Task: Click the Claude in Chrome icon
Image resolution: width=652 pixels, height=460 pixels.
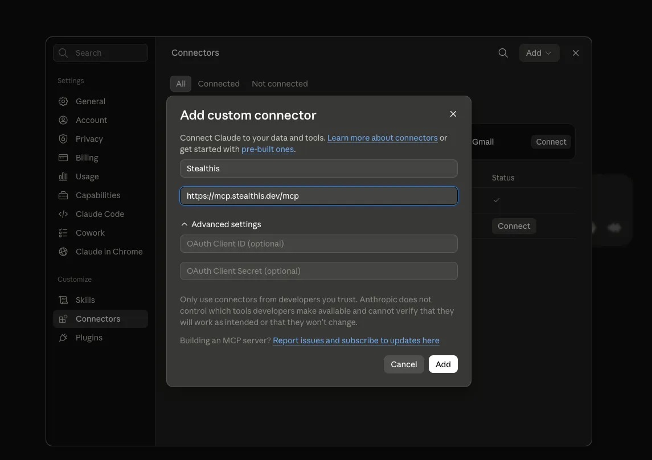Action: click(63, 252)
